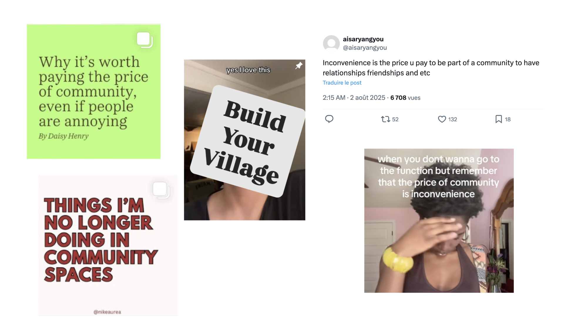This screenshot has width=586, height=334.
Task: Click the aisaryangyou display name
Action: tap(363, 39)
